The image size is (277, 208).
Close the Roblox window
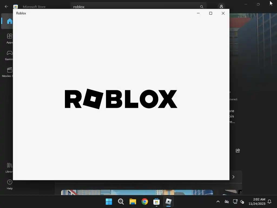point(223,13)
